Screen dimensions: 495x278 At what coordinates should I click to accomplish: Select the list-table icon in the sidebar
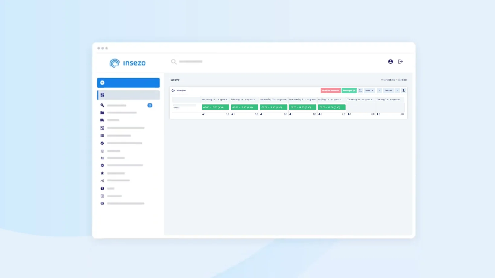coord(102,136)
